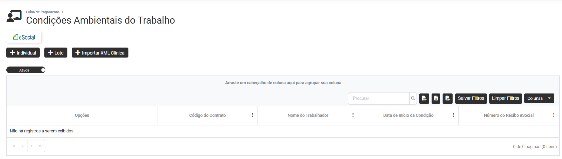Image resolution: width=562 pixels, height=159 pixels.
Task: Sort by Número do Recibo eSocial
Action: (509, 115)
